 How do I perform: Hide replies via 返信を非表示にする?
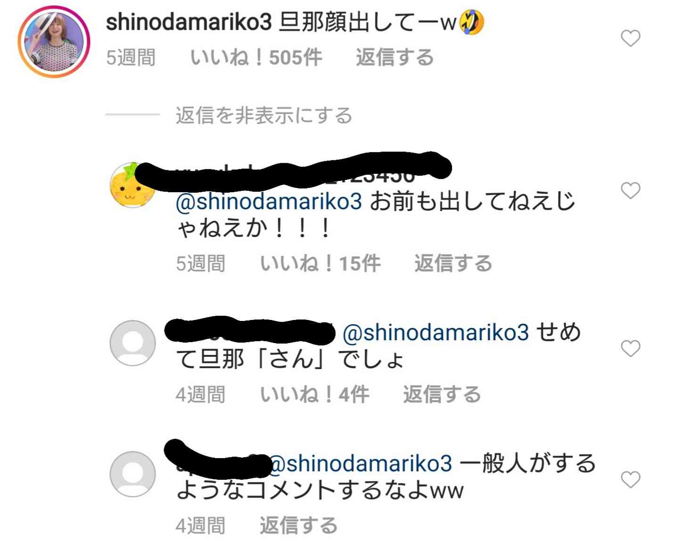coord(264,115)
